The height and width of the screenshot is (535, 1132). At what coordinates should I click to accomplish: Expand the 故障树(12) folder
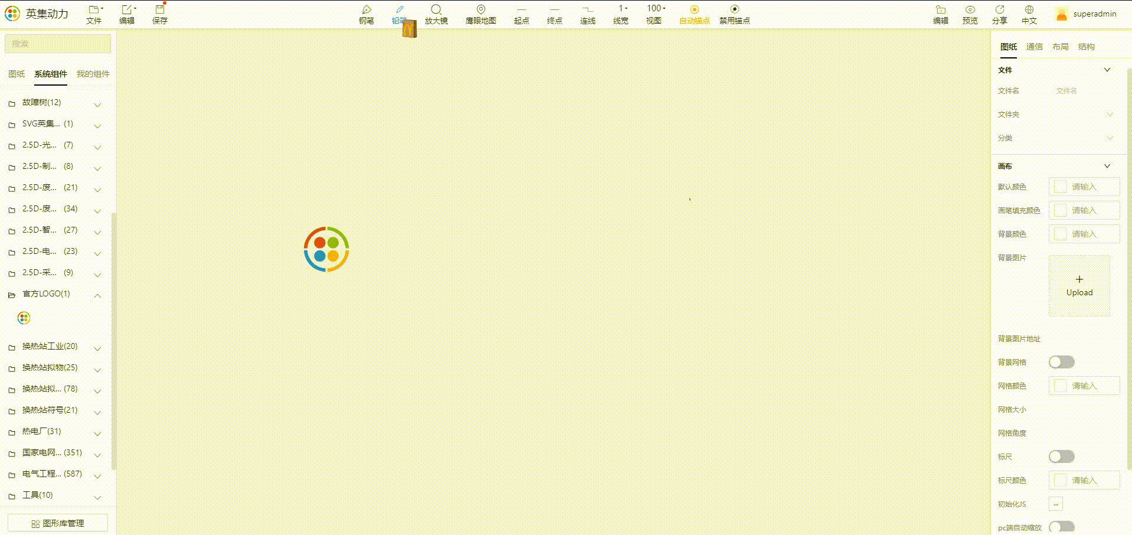57,103
